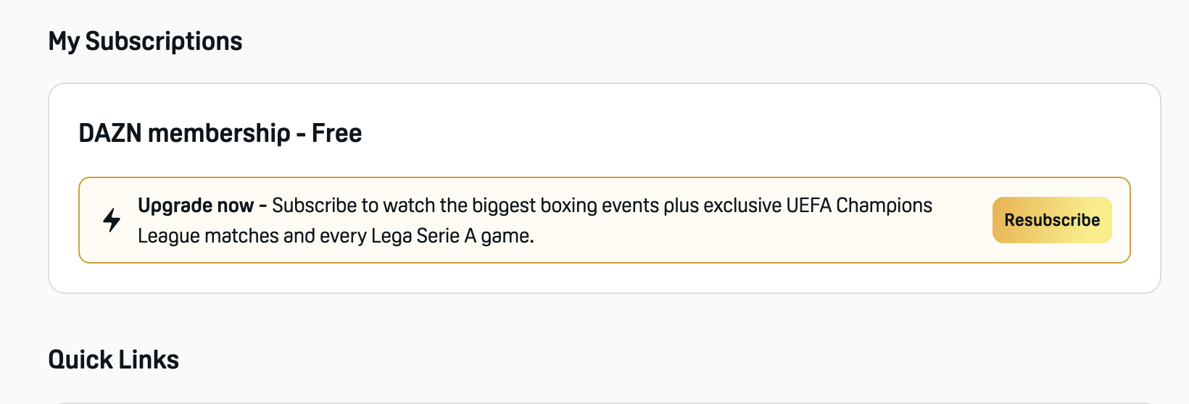The width and height of the screenshot is (1189, 404).
Task: Click the gold Resubscribe button
Action: point(1052,220)
